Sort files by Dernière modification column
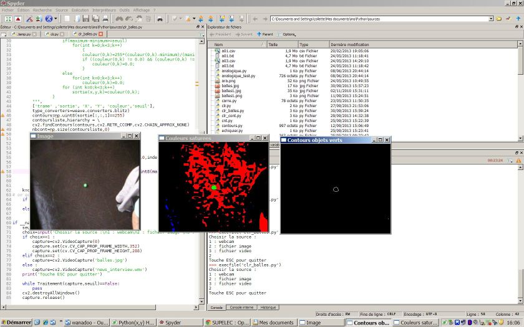 point(350,45)
